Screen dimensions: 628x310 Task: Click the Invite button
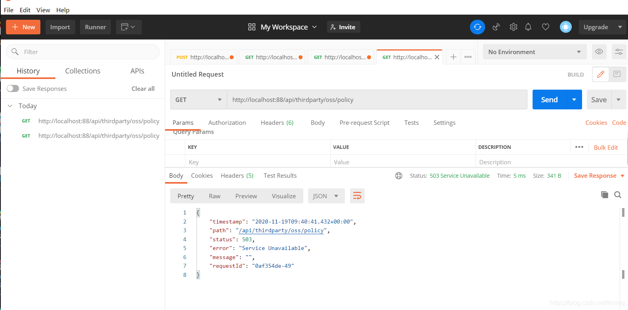pyautogui.click(x=343, y=27)
